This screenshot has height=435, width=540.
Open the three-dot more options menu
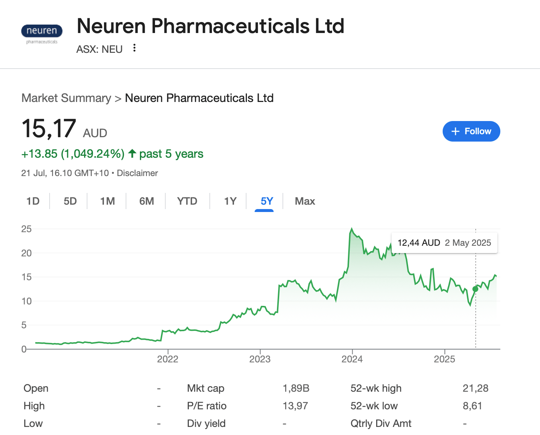[x=134, y=48]
